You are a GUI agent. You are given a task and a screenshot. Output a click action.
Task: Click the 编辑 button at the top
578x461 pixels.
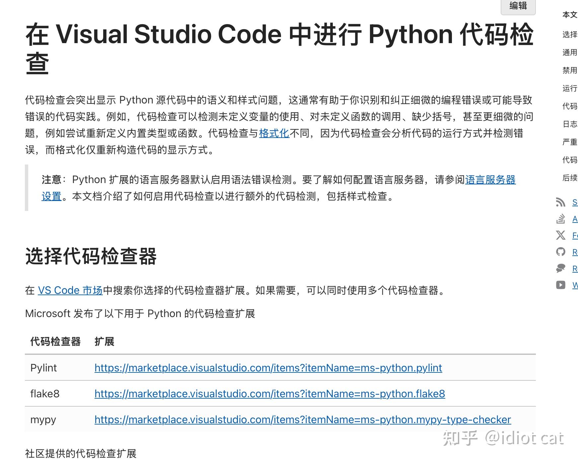[518, 7]
